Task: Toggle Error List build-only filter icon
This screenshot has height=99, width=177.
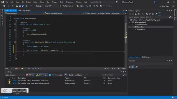Action: (x=66, y=75)
